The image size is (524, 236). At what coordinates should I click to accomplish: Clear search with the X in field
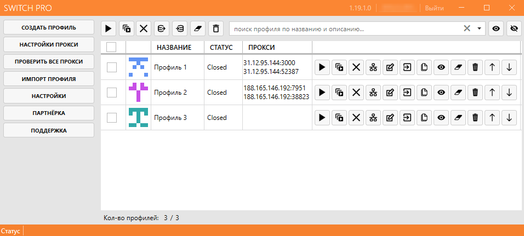(467, 28)
